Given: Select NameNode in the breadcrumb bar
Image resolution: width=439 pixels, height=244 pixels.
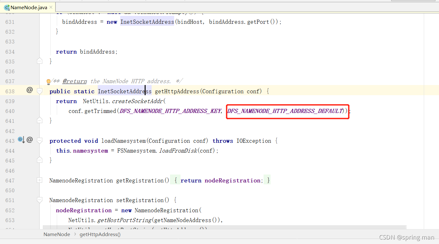Looking at the screenshot, I should [57, 234].
